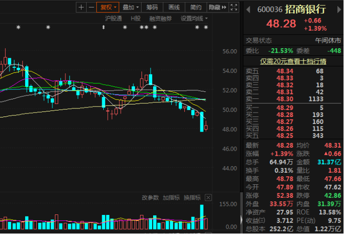This screenshot has height=234, width=344.
Task: Switch to 简约 simple mode
Action: tap(196, 7)
